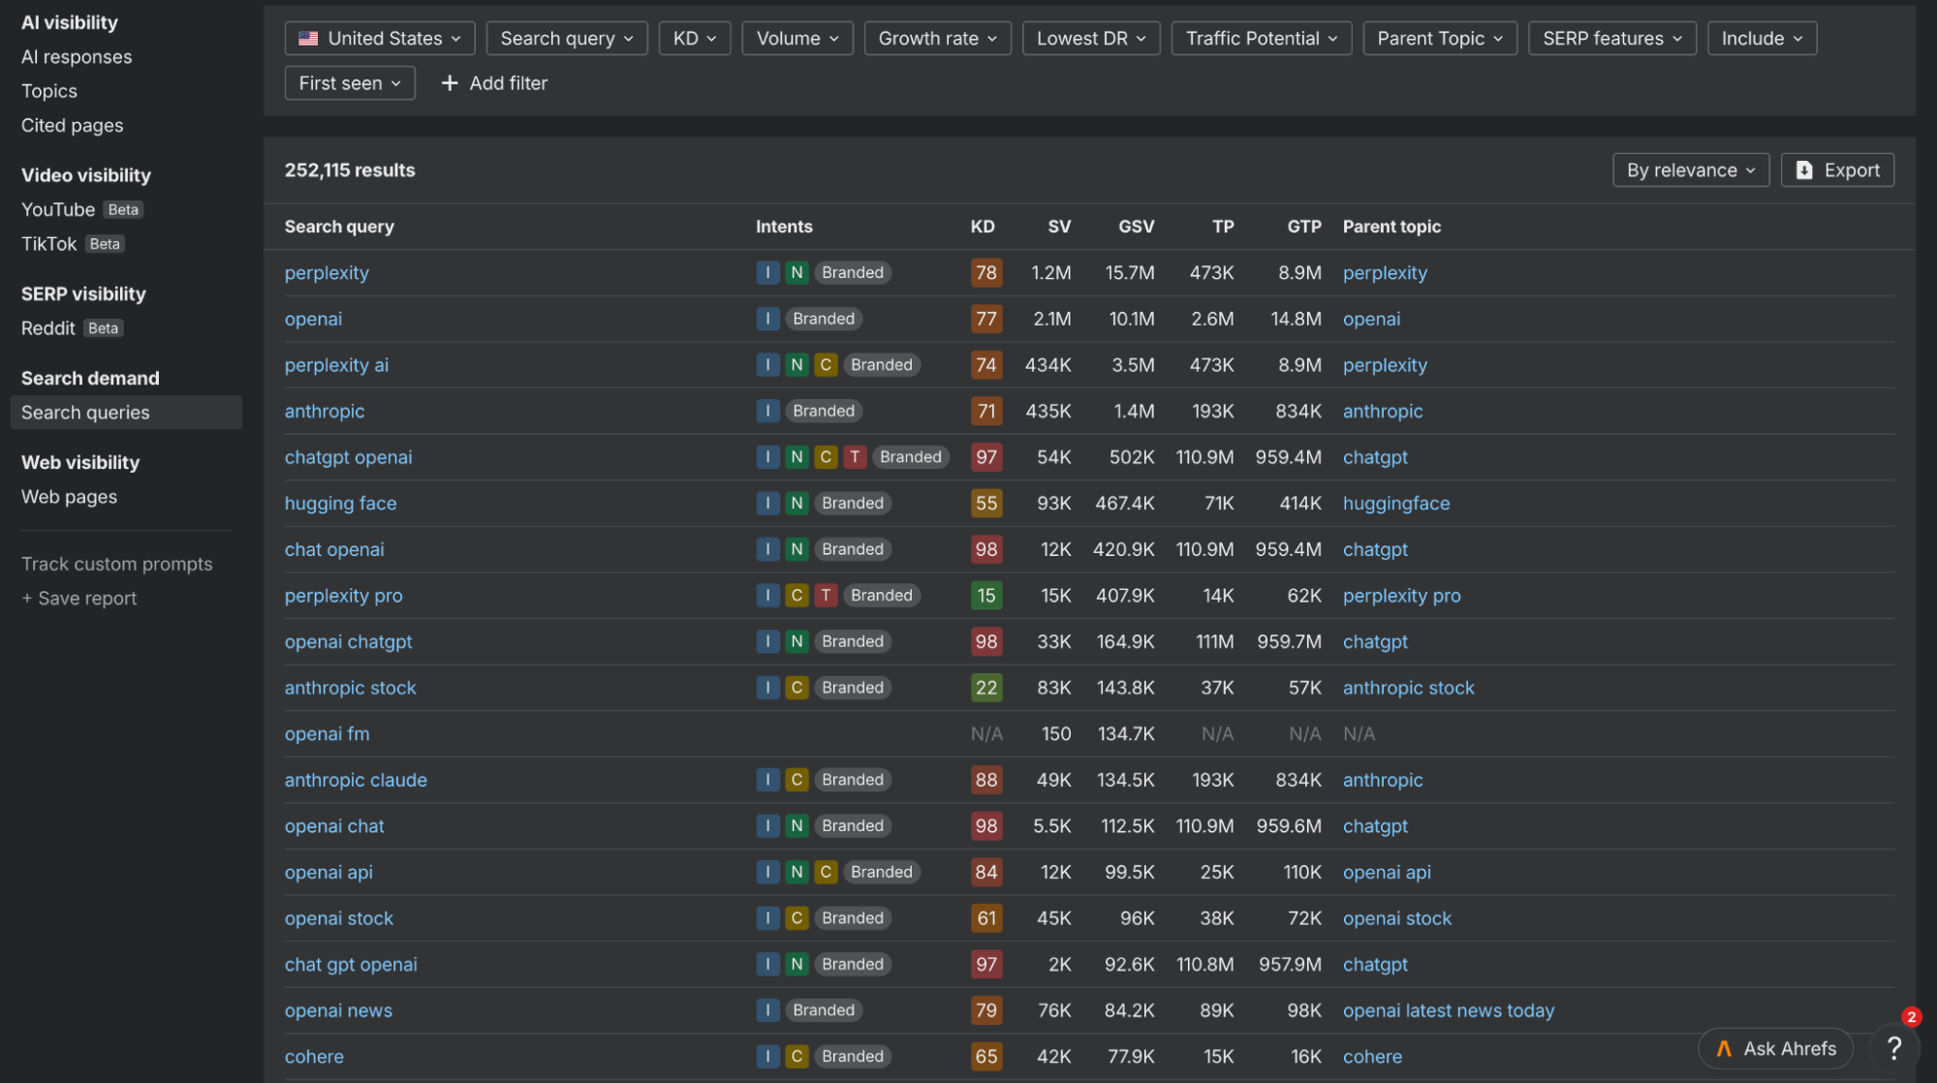Click the Add filter button
The image size is (1937, 1083).
pos(494,83)
